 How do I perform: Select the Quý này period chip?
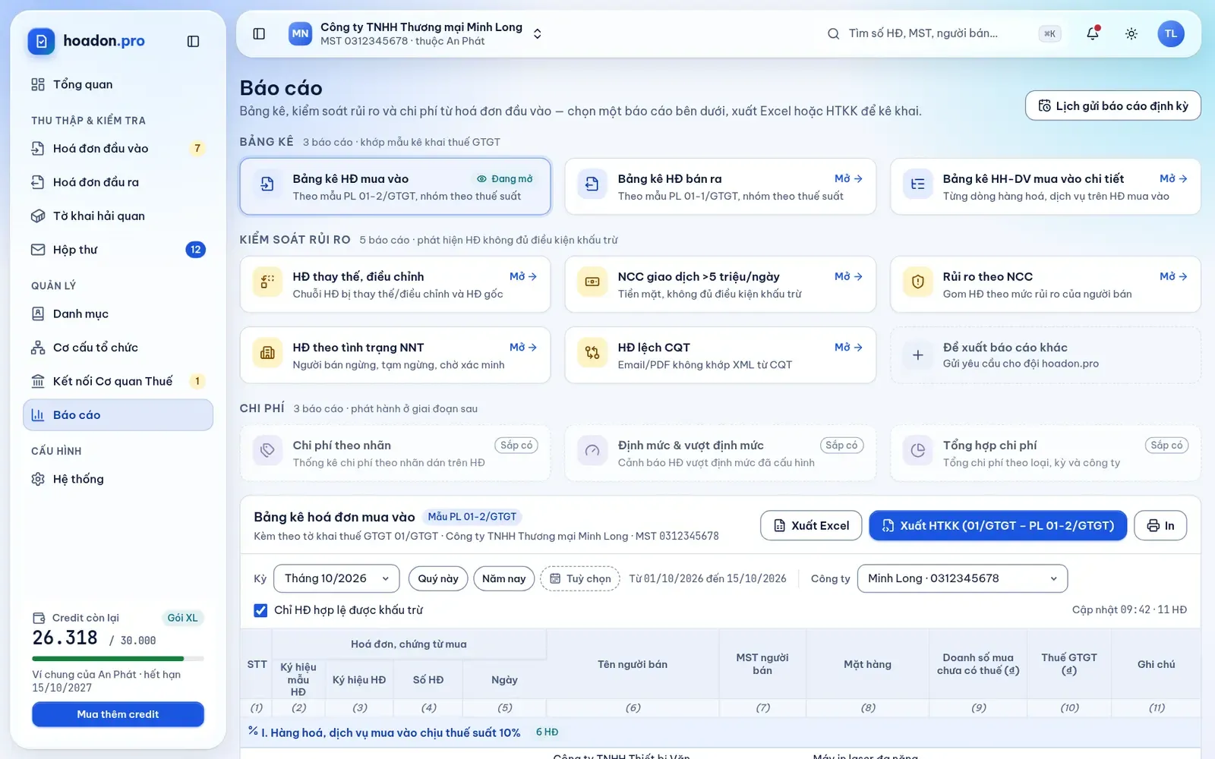tap(438, 578)
